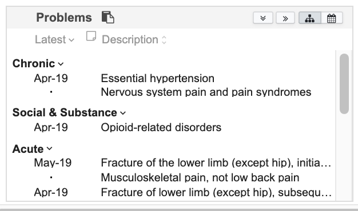The image size is (358, 211).
Task: Collapse the Social & Substance group
Action: pyautogui.click(x=69, y=112)
